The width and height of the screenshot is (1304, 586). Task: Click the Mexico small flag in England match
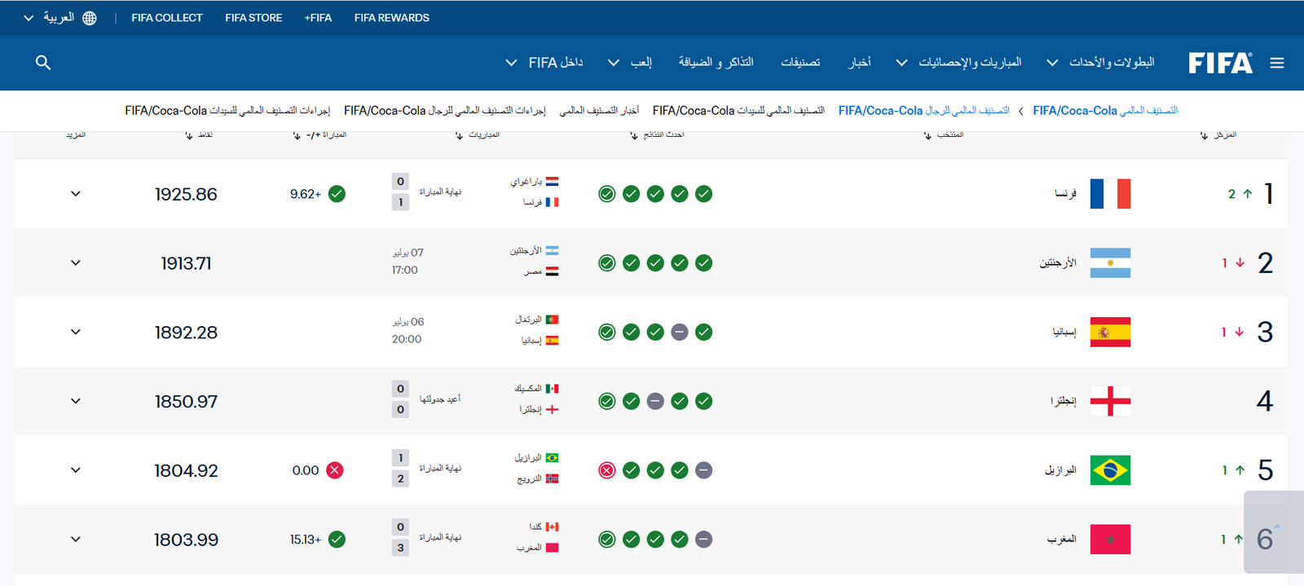click(552, 389)
